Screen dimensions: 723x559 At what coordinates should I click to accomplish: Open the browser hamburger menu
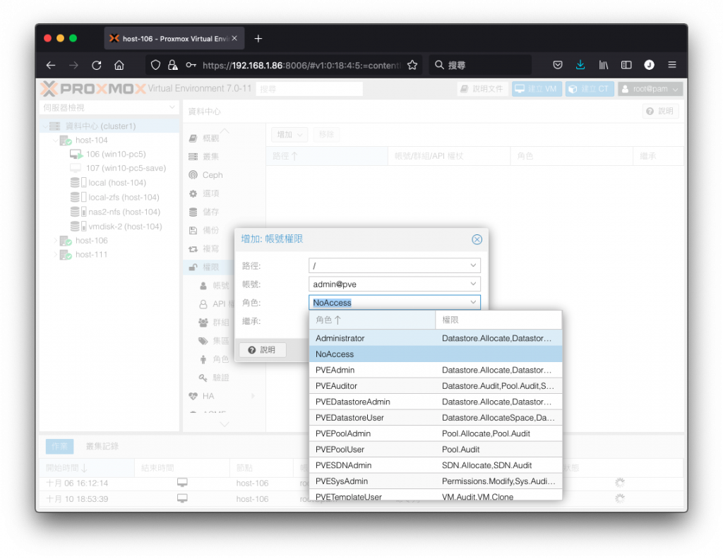click(x=672, y=65)
